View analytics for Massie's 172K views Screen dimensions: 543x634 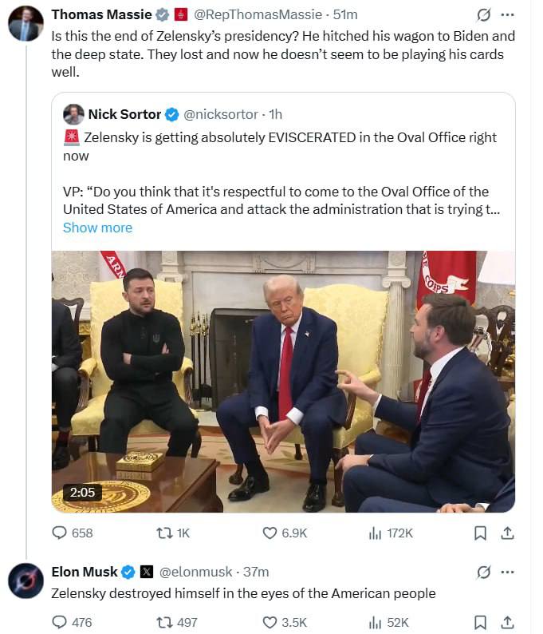(x=376, y=533)
